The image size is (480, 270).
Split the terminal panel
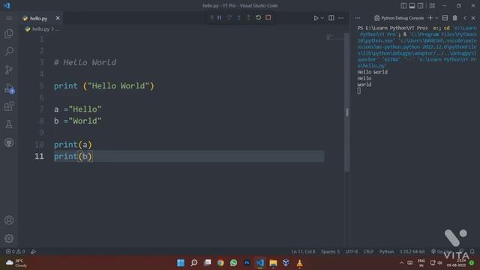445,18
